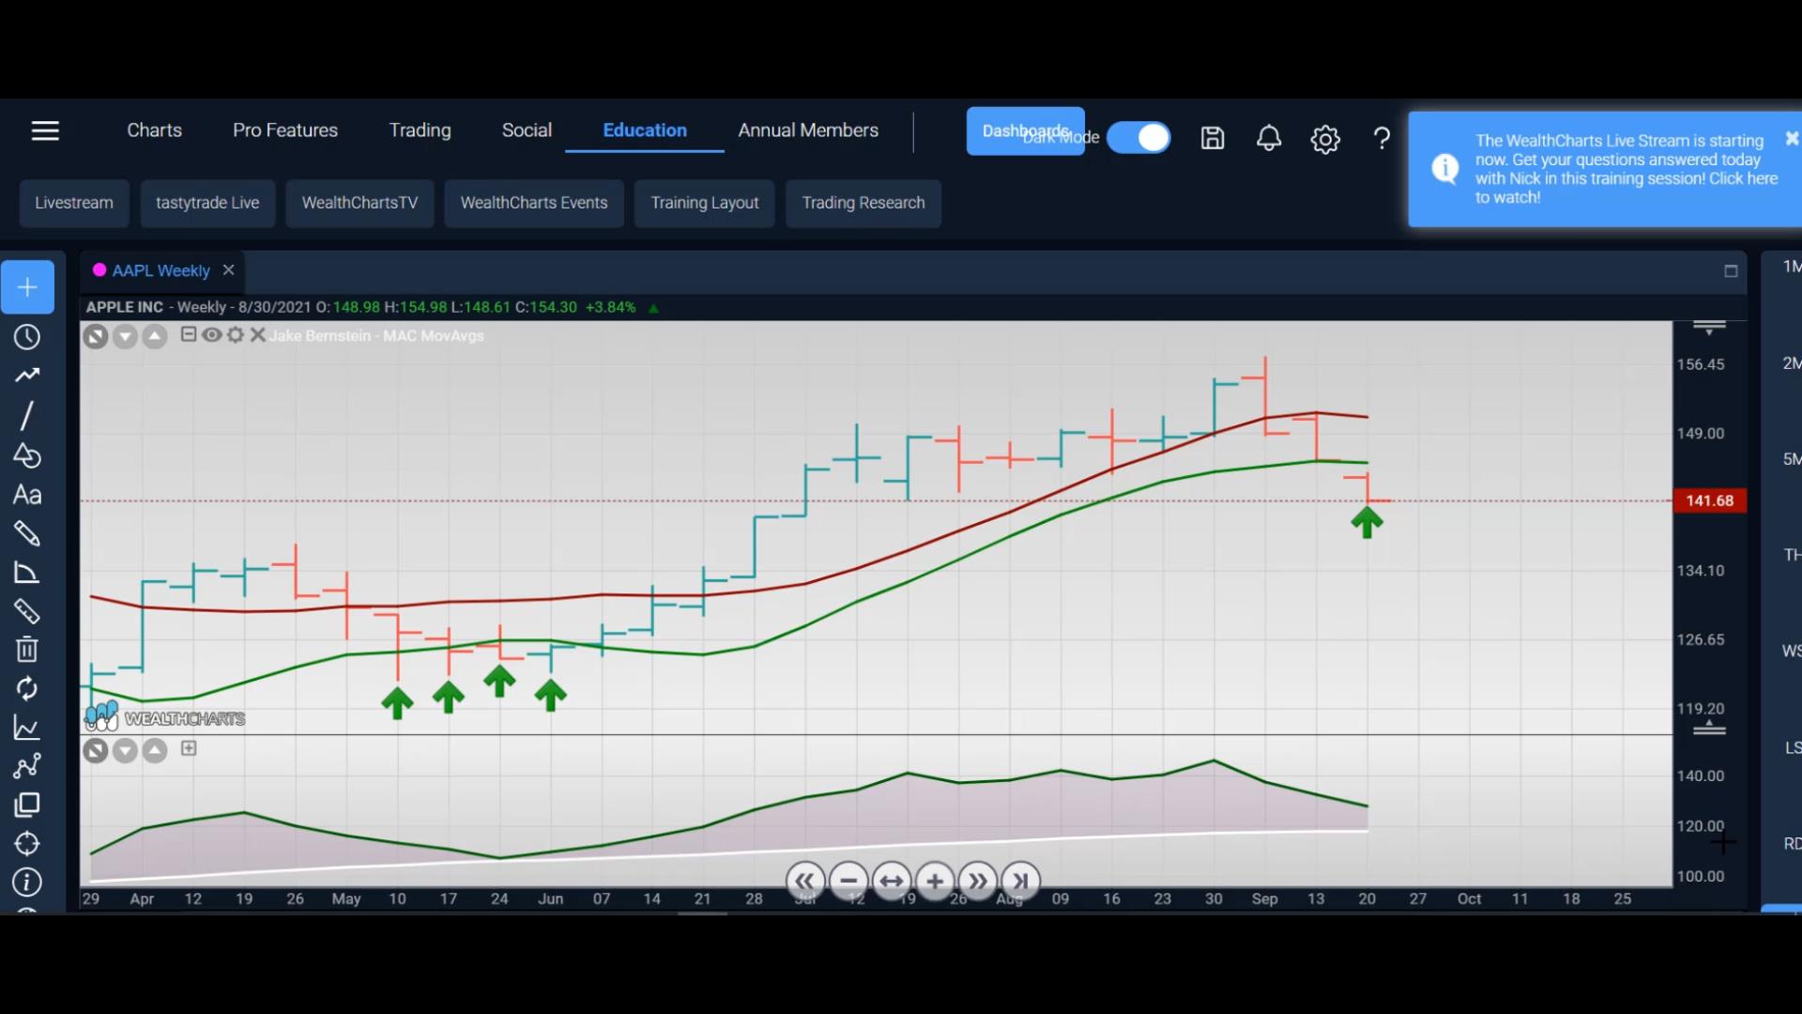The width and height of the screenshot is (1802, 1014).
Task: Move top pane up with arrow
Action: point(155,336)
